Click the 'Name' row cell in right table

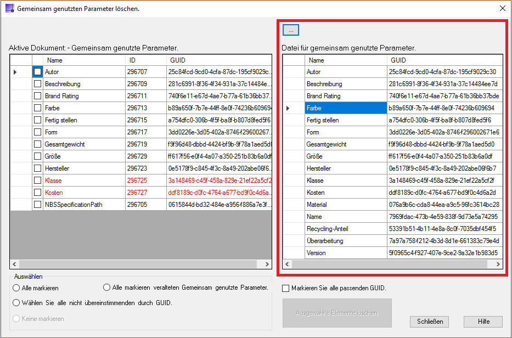[x=346, y=217]
